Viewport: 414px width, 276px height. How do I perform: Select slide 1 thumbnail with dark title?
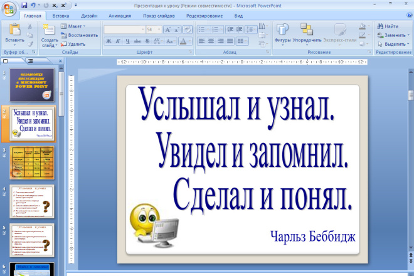(32, 85)
